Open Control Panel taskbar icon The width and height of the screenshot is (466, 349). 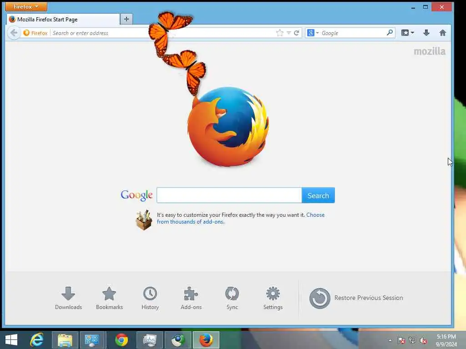92,340
